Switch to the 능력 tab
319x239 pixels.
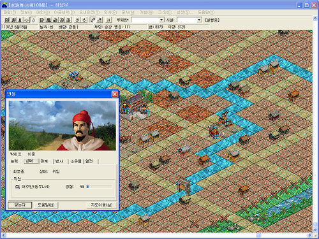pos(15,161)
